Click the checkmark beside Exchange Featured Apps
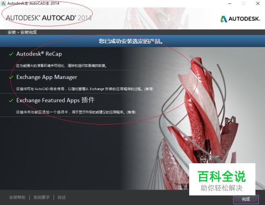The height and width of the screenshot is (205, 265). point(11,100)
